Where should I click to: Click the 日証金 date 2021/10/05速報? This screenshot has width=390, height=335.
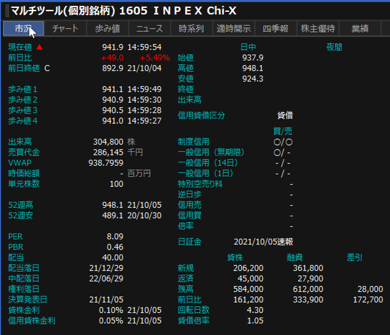pos(263,242)
